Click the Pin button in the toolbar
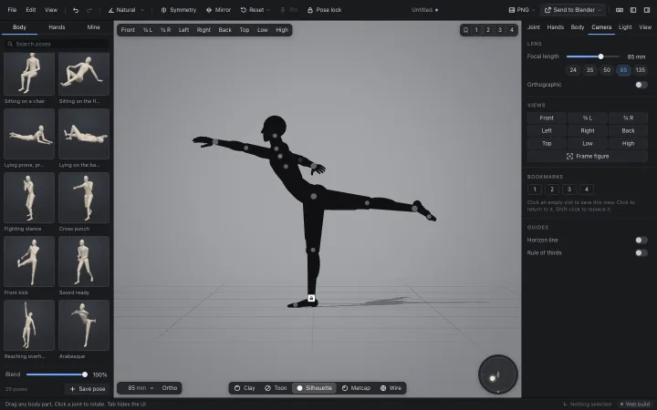Screen dimensions: 657x410 (289, 10)
